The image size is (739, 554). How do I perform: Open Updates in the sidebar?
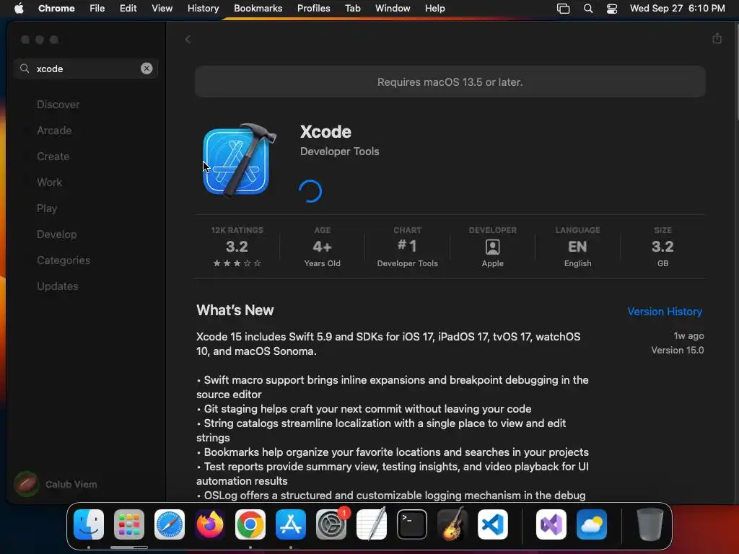58,286
